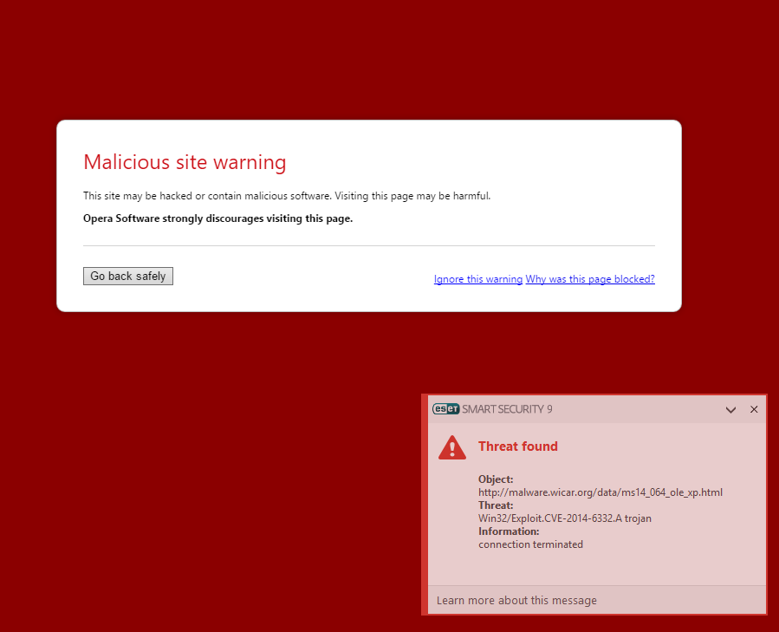Click the SMART SECURITY 9 title text
The height and width of the screenshot is (632, 779).
507,408
